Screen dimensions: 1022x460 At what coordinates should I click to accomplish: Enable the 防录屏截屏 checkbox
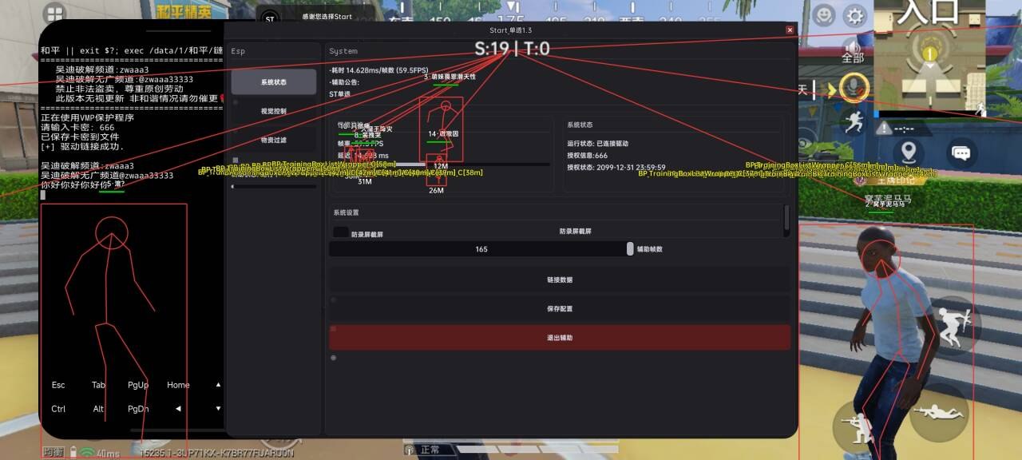(341, 232)
